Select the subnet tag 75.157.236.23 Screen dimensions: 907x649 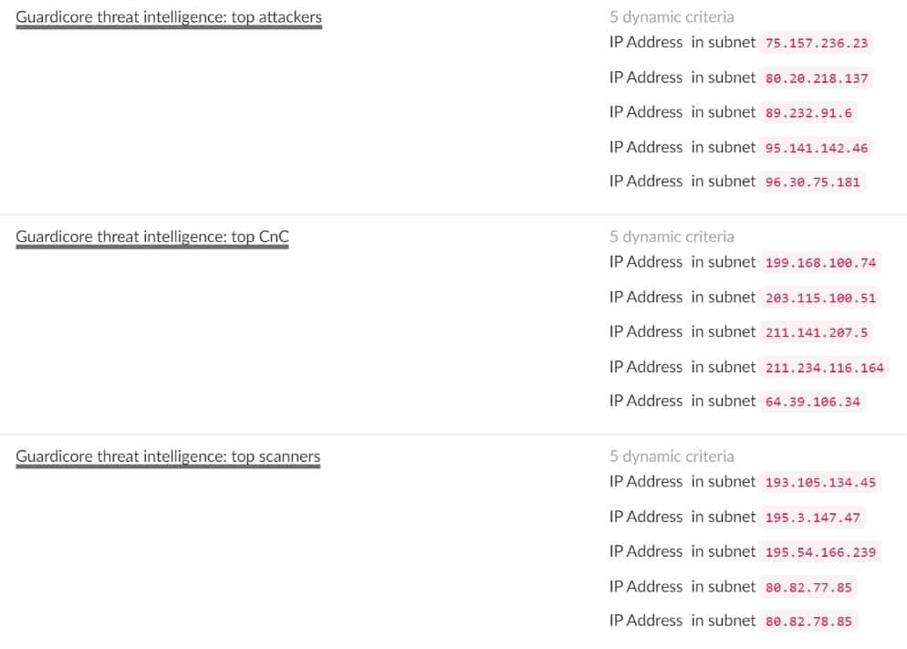pos(816,43)
